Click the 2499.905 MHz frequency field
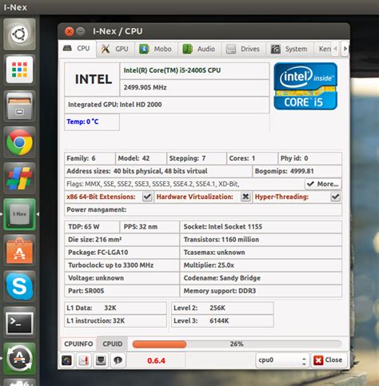 click(x=194, y=88)
